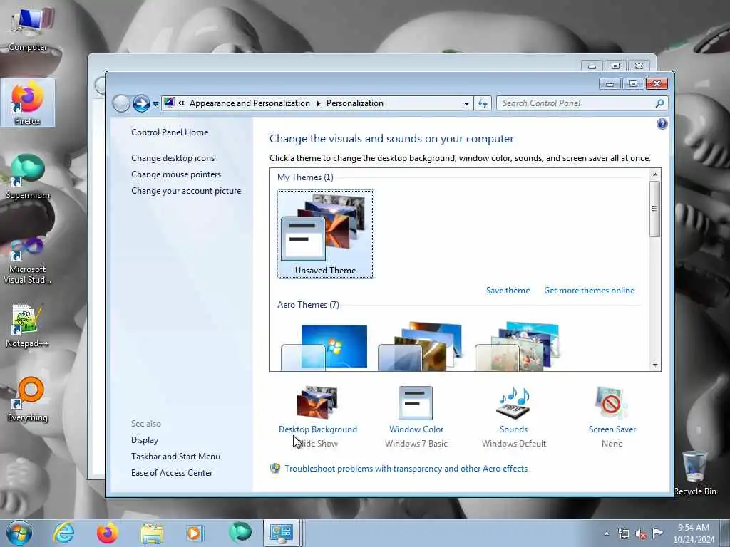
Task: Open Change desktop icons link
Action: tap(173, 158)
